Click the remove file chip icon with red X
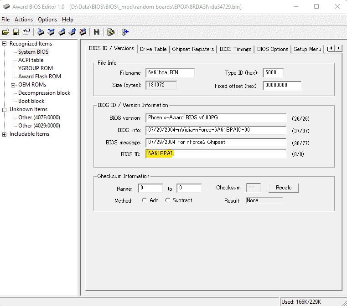Image resolution: width=347 pixels, height=306 pixels. [83, 32]
